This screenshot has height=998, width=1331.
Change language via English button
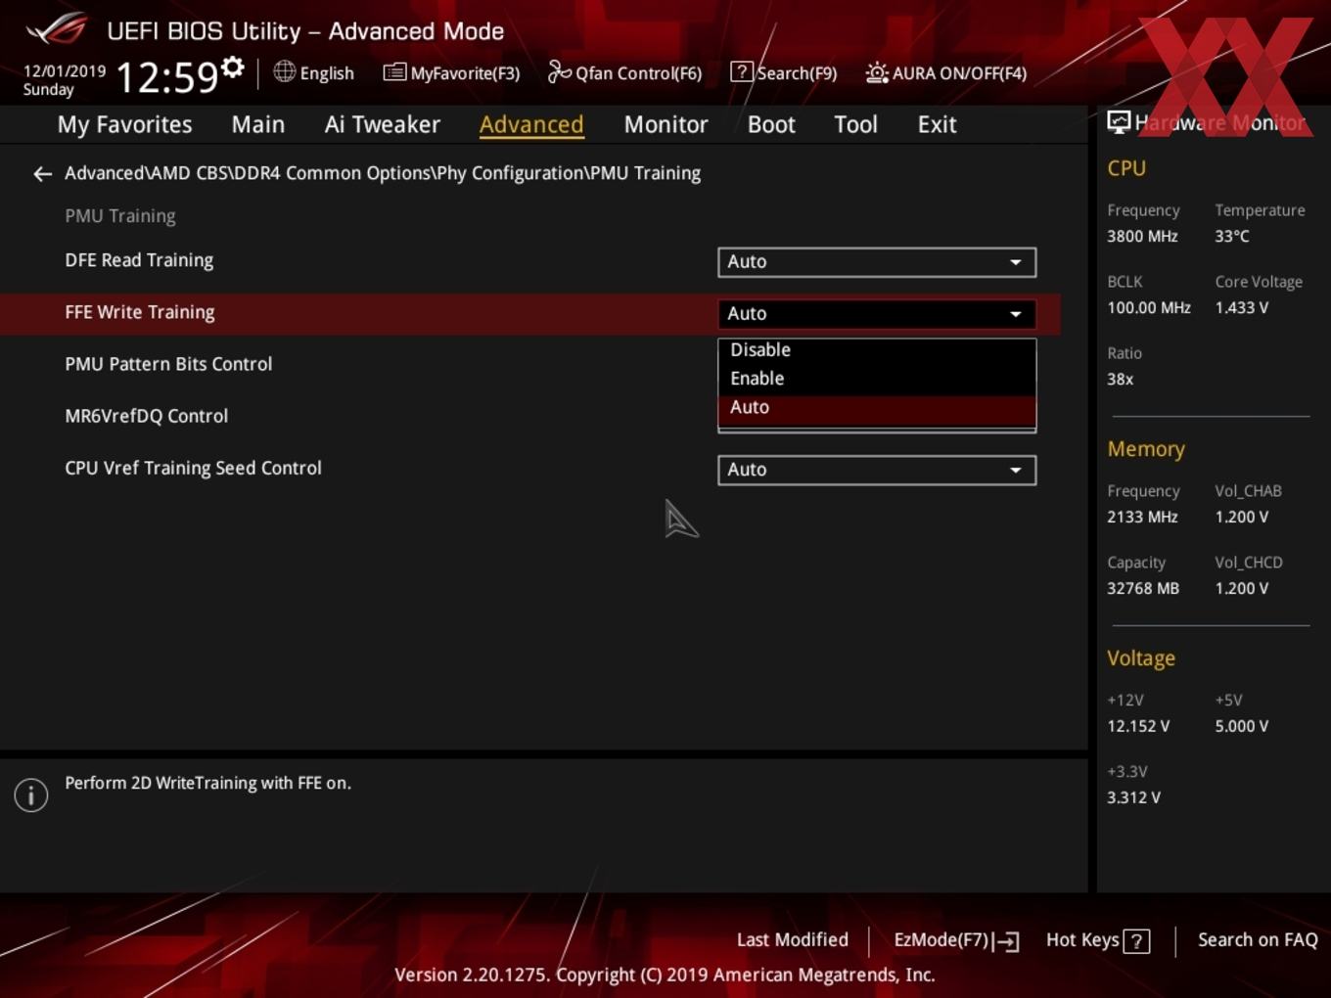point(314,72)
